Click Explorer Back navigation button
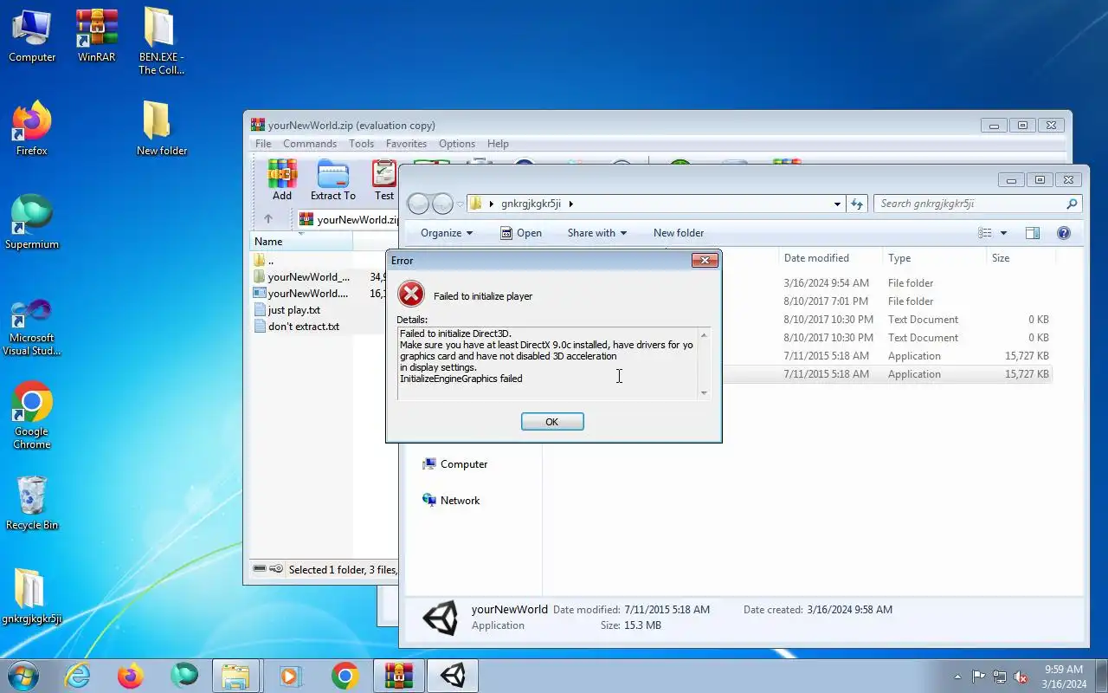1108x693 pixels. click(x=418, y=204)
